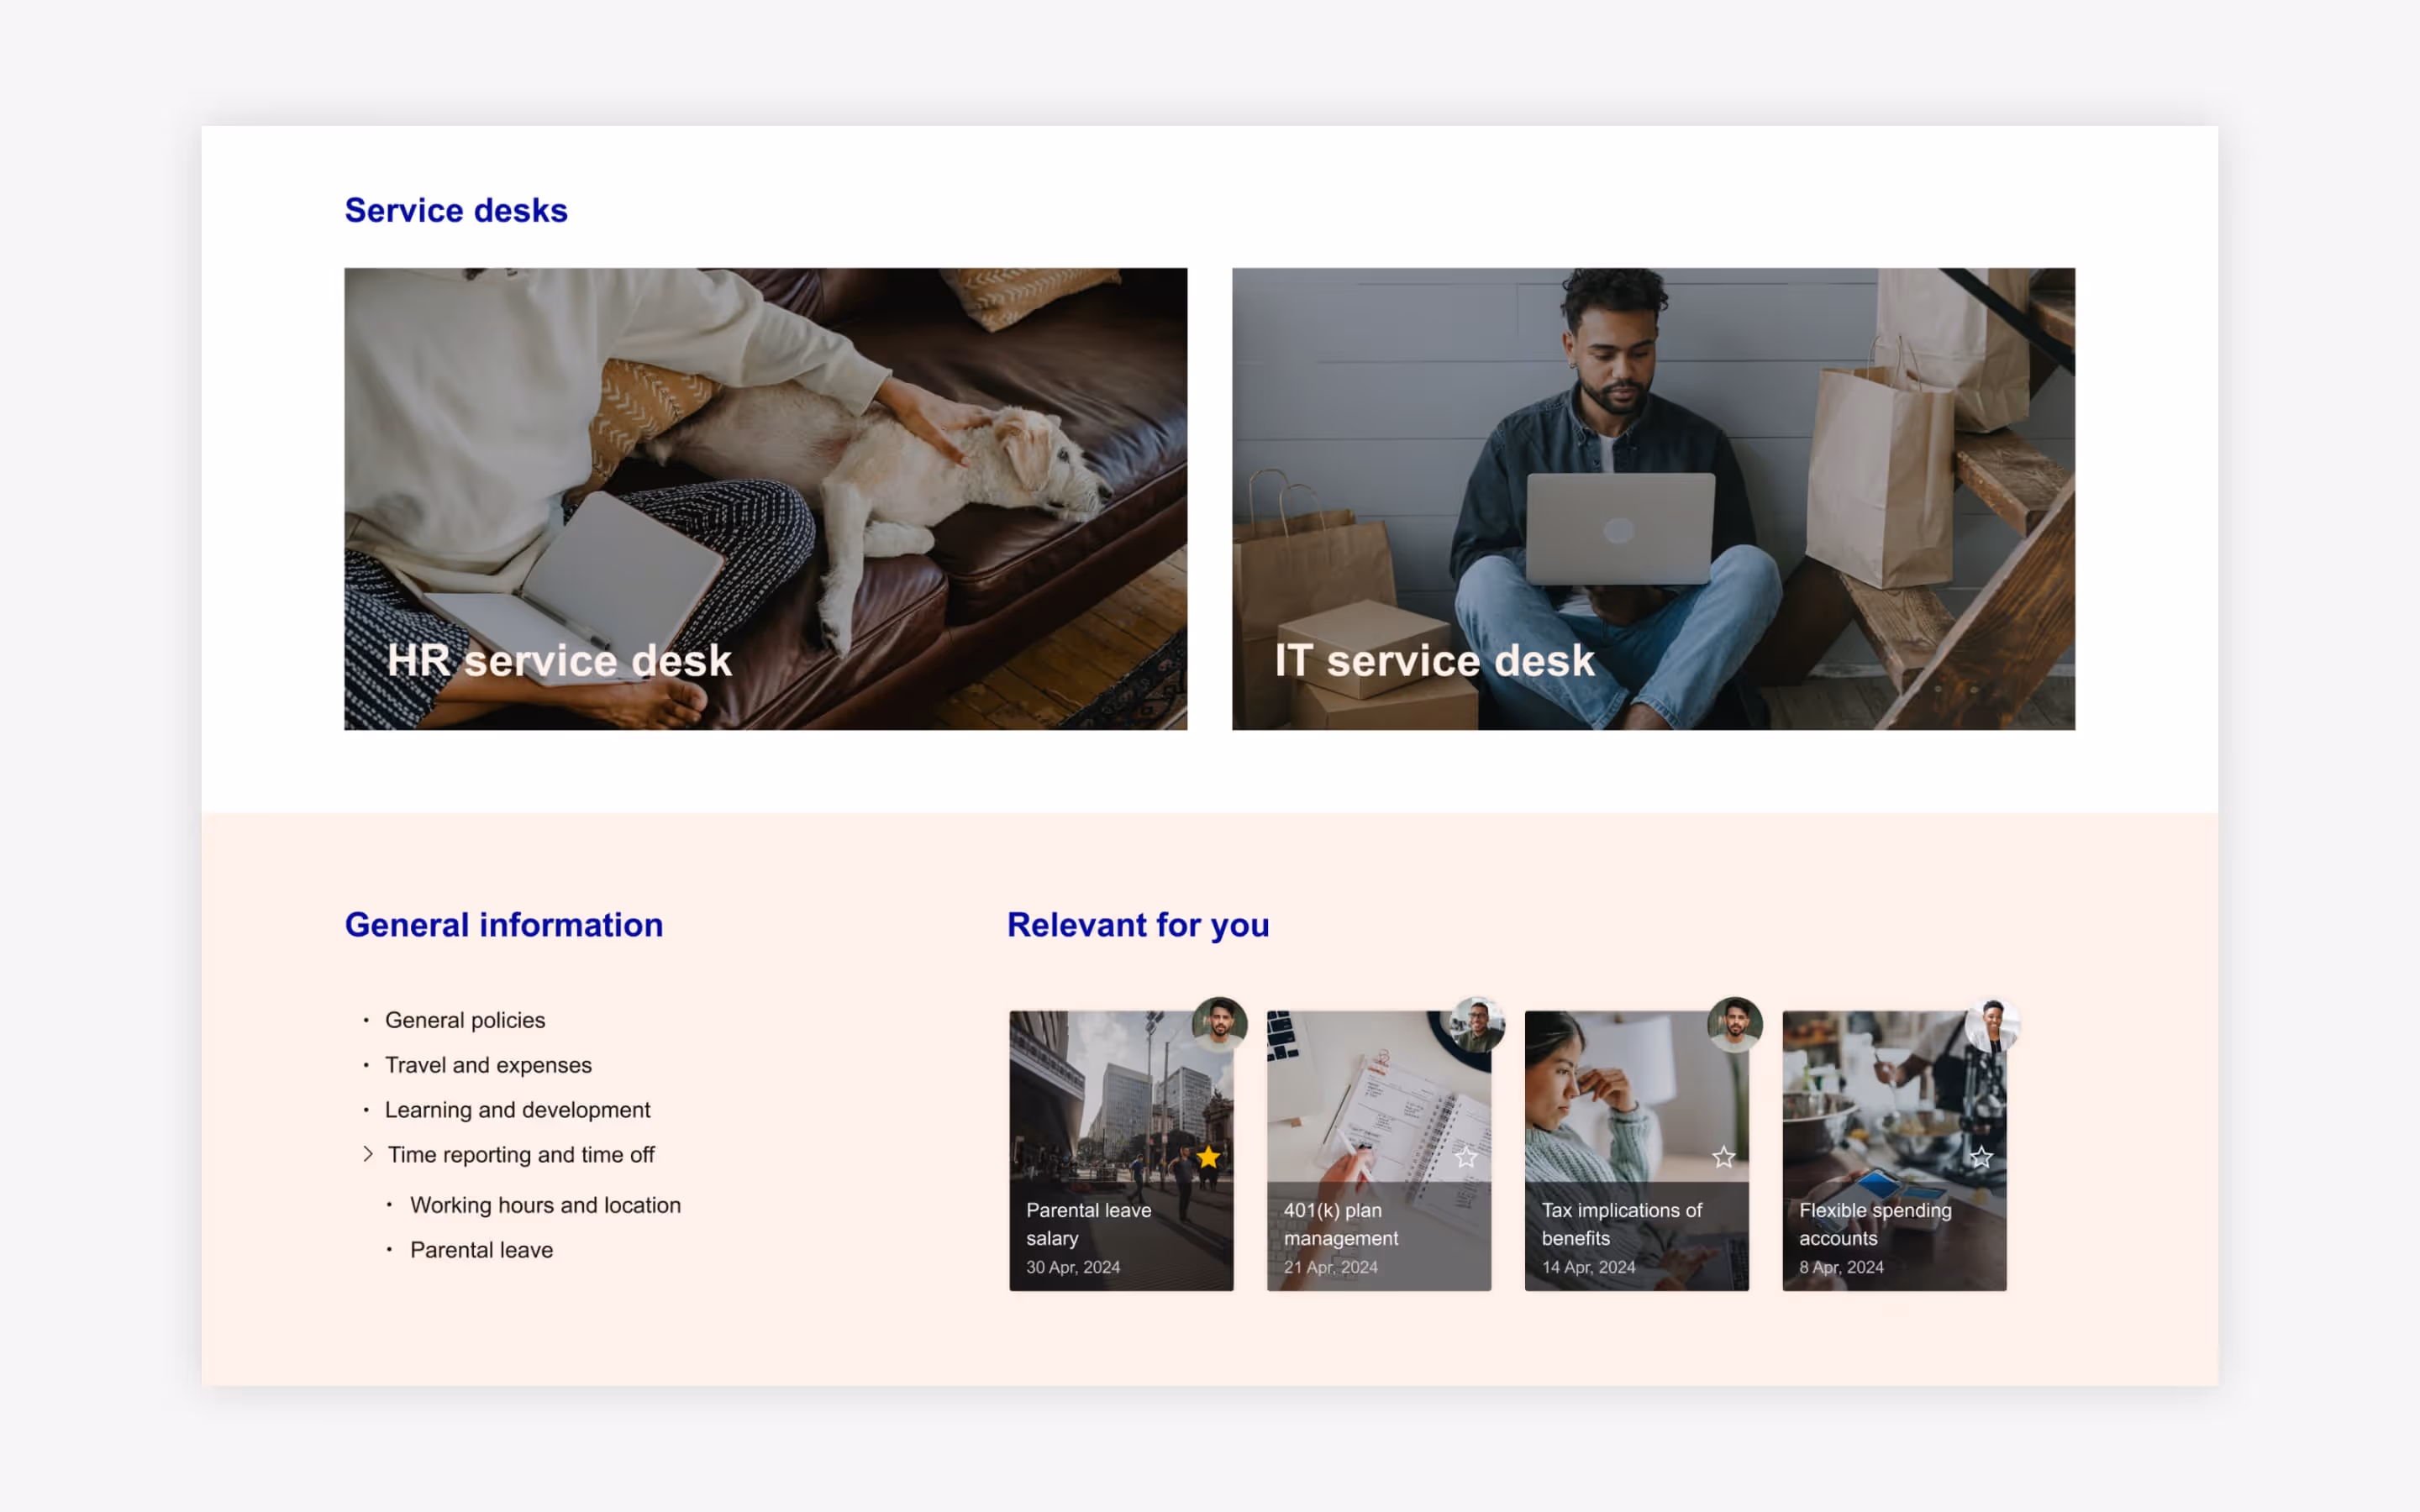Go to Travel and expenses
This screenshot has height=1512, width=2420.
pyautogui.click(x=488, y=1065)
